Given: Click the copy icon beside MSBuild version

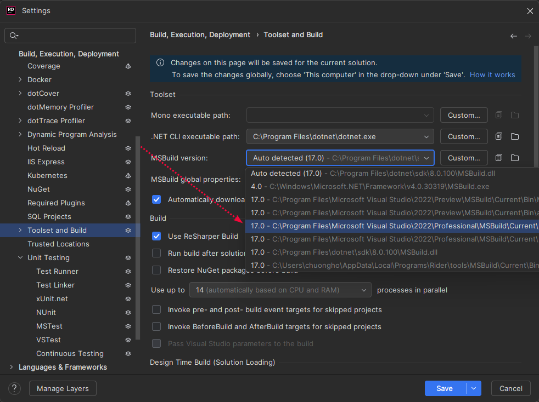Looking at the screenshot, I should (x=498, y=158).
